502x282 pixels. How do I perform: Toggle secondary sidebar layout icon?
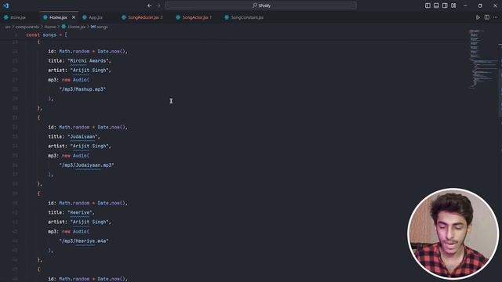coord(445,5)
